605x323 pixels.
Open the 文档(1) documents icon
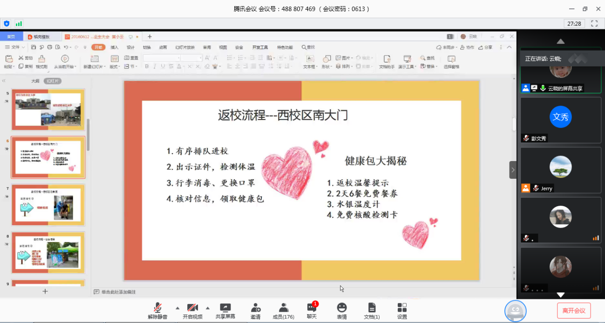click(x=372, y=310)
